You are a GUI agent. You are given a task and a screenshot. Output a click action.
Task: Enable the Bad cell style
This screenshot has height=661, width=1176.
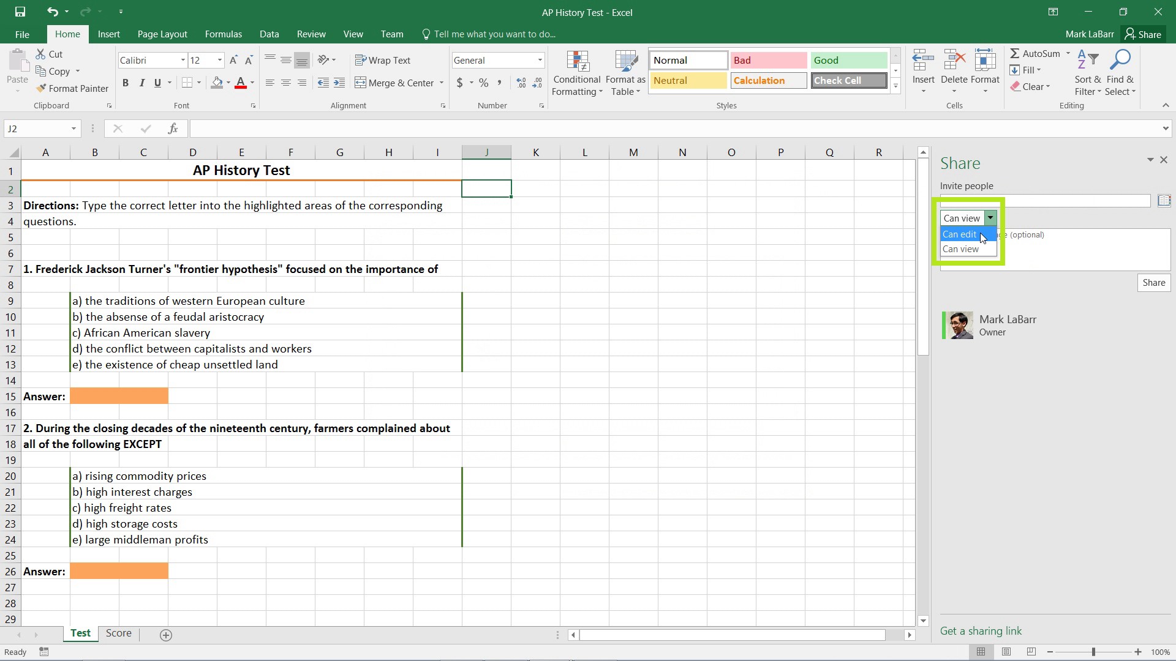767,60
